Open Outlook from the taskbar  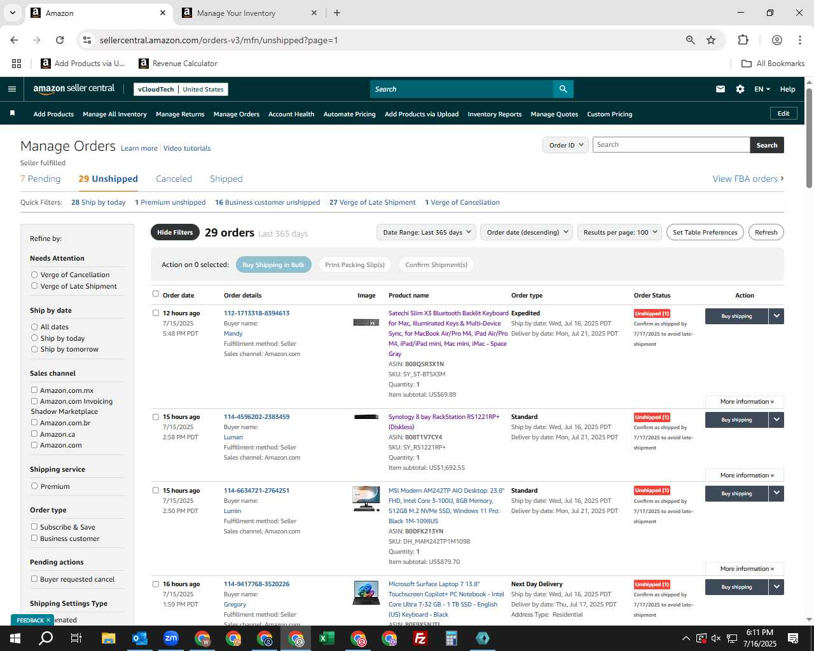tap(139, 638)
